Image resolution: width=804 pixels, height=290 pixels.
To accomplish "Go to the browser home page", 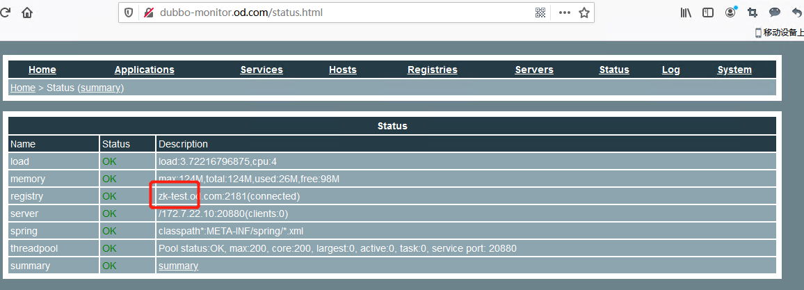I will pos(27,13).
